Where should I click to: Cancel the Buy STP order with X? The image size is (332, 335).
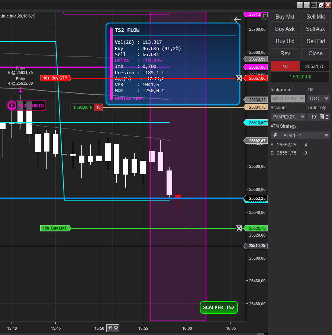239,78
